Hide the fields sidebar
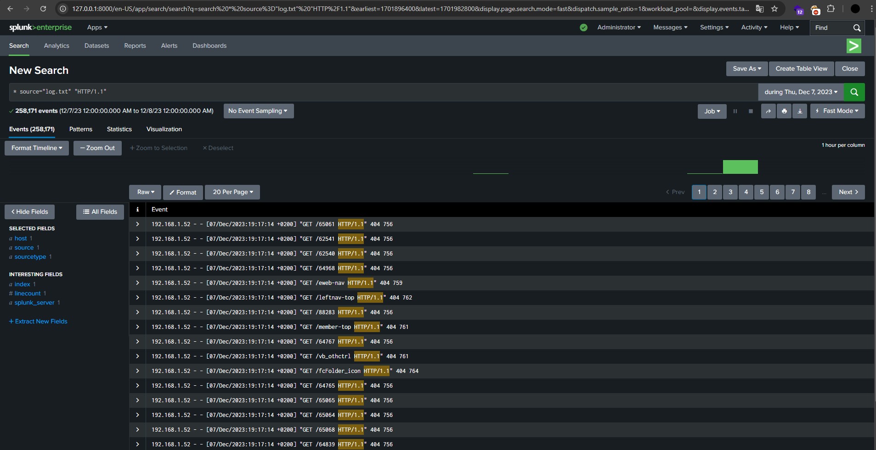876x450 pixels. 29,212
